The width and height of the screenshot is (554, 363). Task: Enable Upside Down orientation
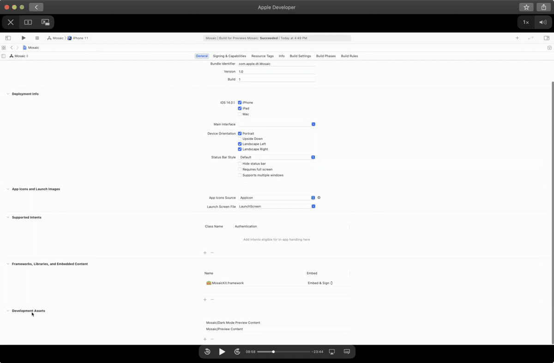[x=240, y=139]
